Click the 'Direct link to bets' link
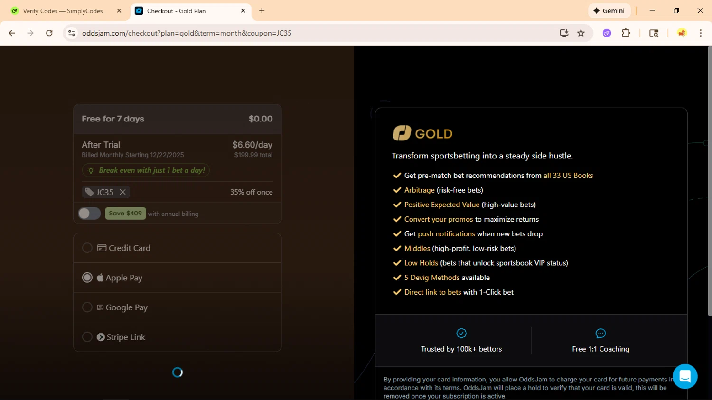 click(x=433, y=292)
